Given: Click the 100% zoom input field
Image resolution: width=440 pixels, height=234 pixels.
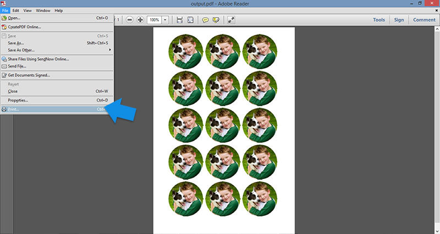Looking at the screenshot, I should tap(153, 20).
